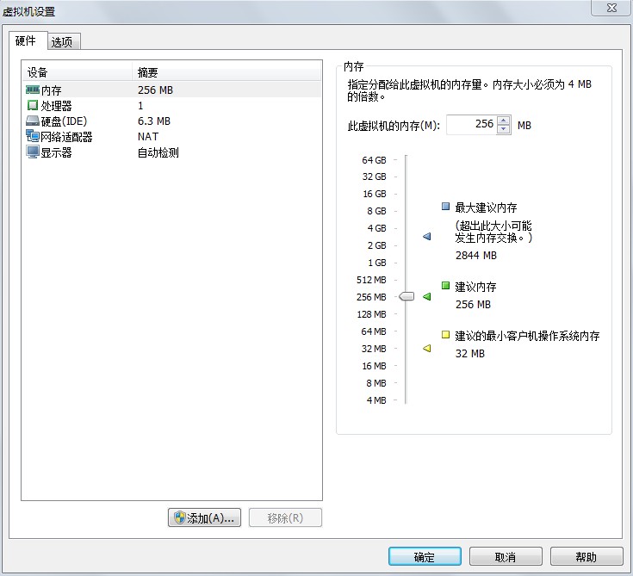Click the blue 最大建议内存 arrow marker
The width and height of the screenshot is (633, 576).
click(426, 236)
